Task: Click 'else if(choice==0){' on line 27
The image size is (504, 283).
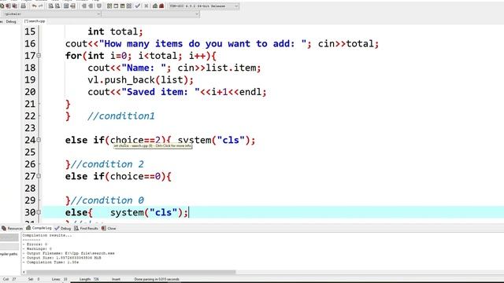Action: click(x=118, y=176)
